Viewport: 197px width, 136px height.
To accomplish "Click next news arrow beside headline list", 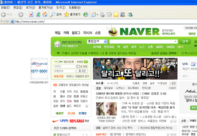I will click(x=175, y=121).
